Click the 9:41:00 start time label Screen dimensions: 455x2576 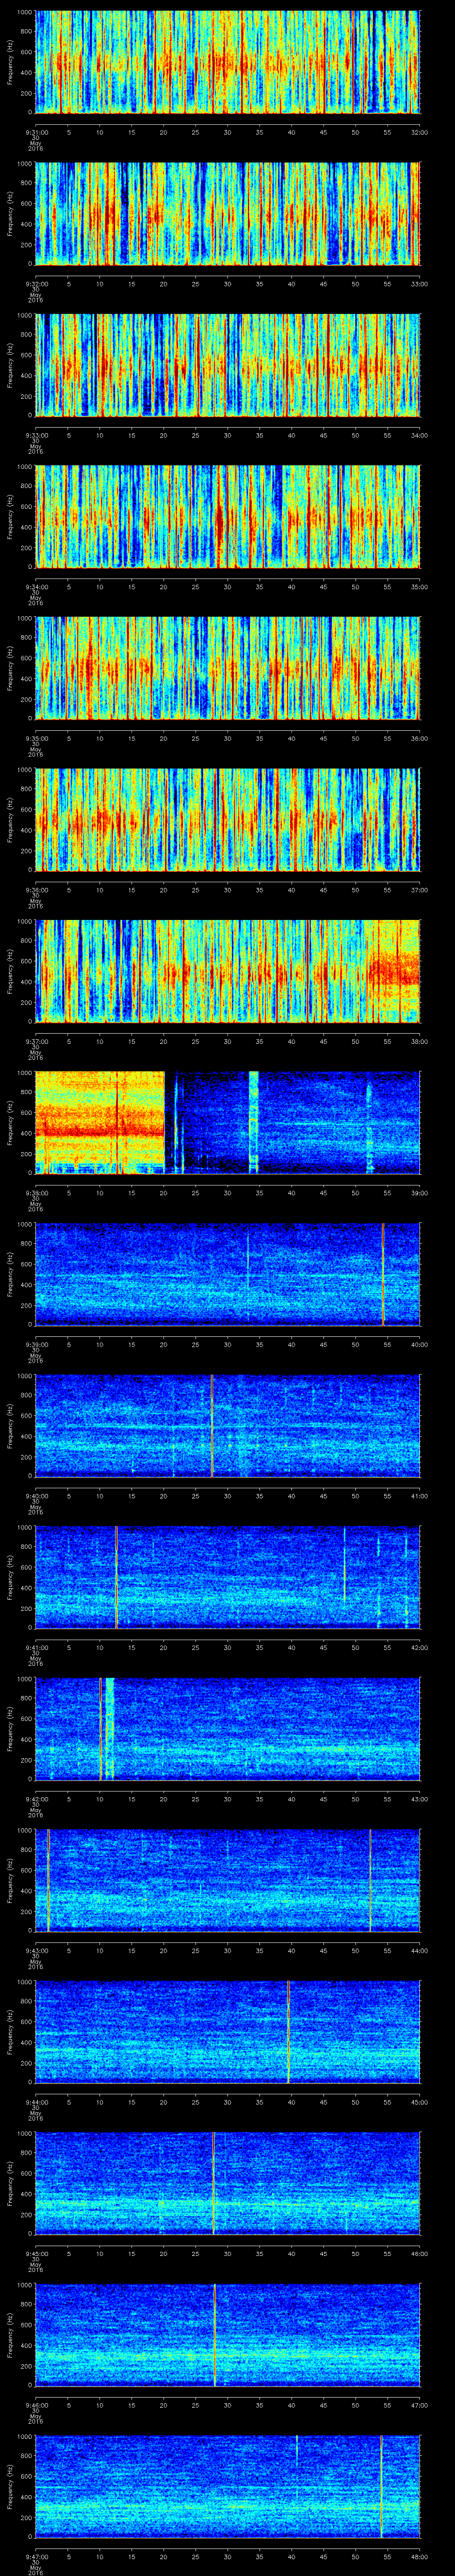coord(37,1647)
